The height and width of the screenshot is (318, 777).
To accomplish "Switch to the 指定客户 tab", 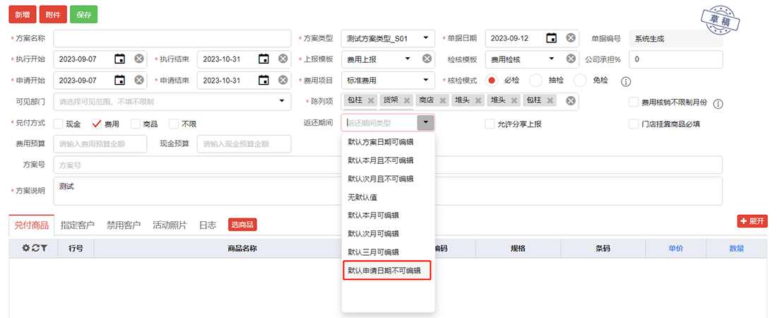I will pyautogui.click(x=78, y=225).
